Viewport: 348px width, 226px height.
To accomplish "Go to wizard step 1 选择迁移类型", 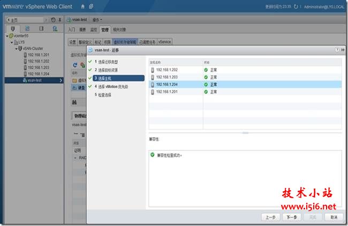I will click(x=107, y=62).
